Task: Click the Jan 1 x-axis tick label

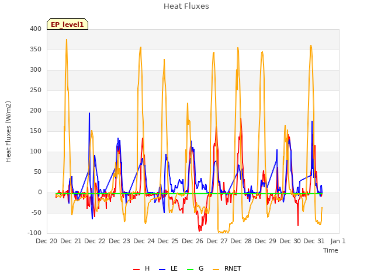Action: (x=338, y=241)
